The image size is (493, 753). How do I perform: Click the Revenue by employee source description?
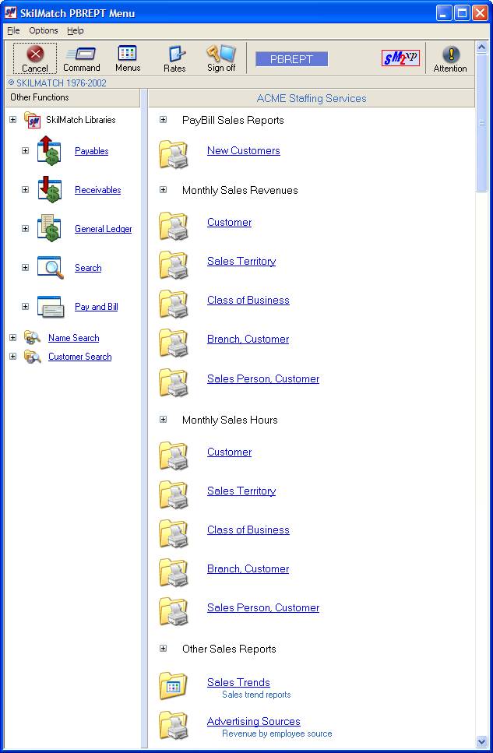pos(276,734)
